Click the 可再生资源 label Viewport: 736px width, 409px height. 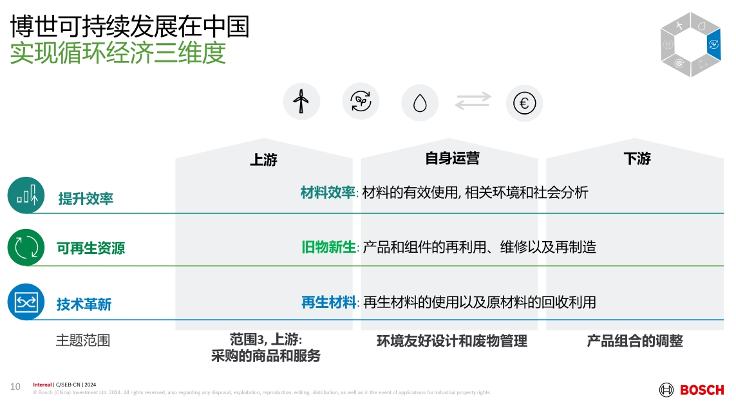point(91,248)
